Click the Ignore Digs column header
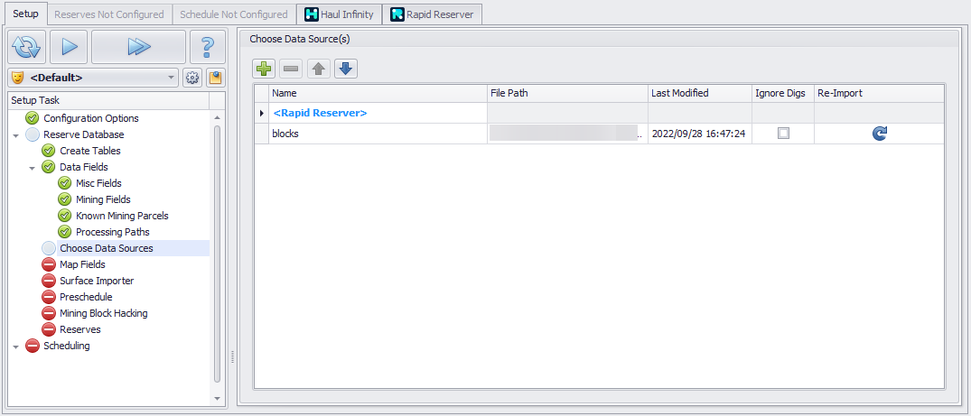This screenshot has width=971, height=416. tap(783, 94)
